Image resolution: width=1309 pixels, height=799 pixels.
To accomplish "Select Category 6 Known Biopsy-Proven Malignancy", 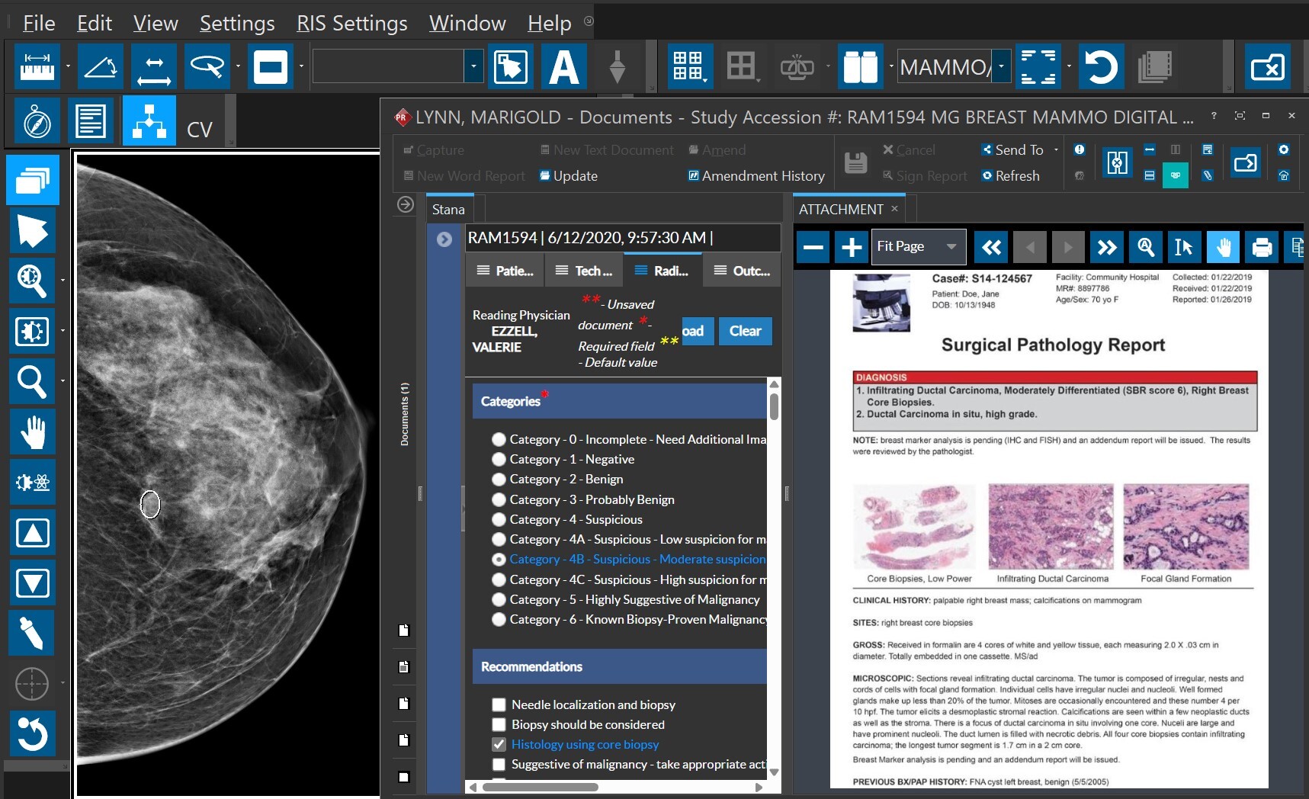I will (499, 619).
